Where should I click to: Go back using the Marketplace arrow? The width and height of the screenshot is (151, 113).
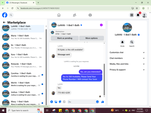(4, 22)
